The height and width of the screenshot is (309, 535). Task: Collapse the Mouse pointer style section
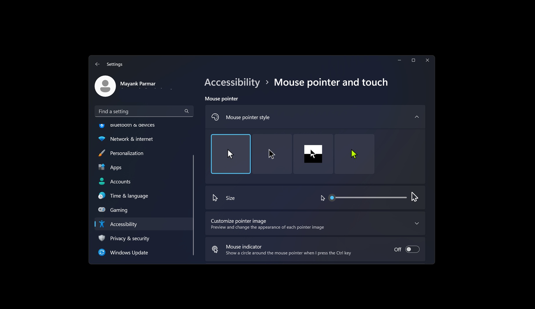(x=417, y=117)
